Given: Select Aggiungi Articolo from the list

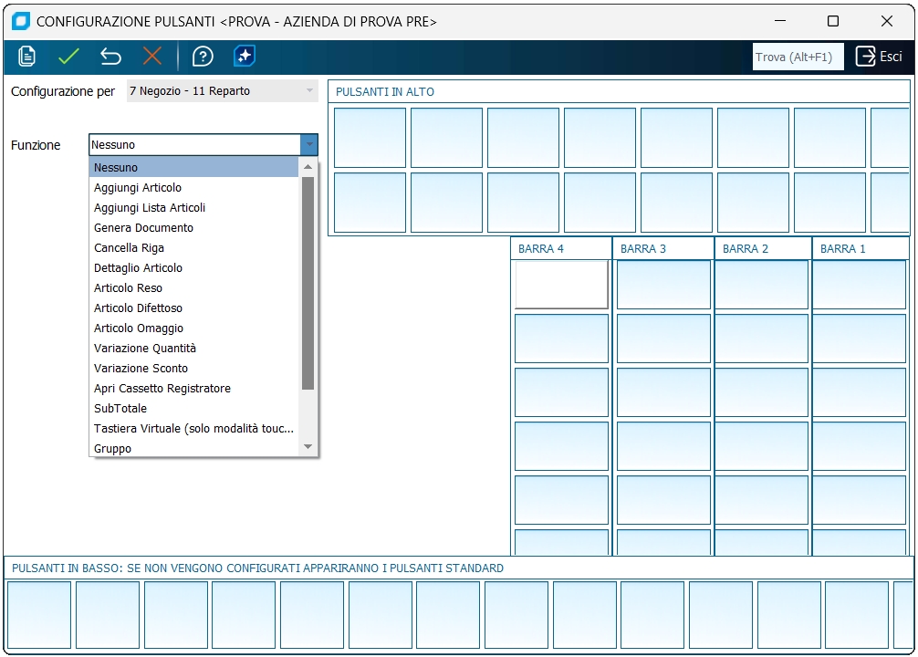Looking at the screenshot, I should pos(138,188).
